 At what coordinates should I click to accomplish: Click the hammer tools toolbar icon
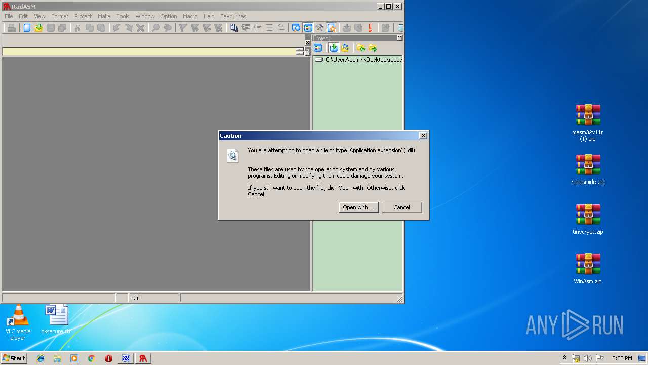[319, 28]
